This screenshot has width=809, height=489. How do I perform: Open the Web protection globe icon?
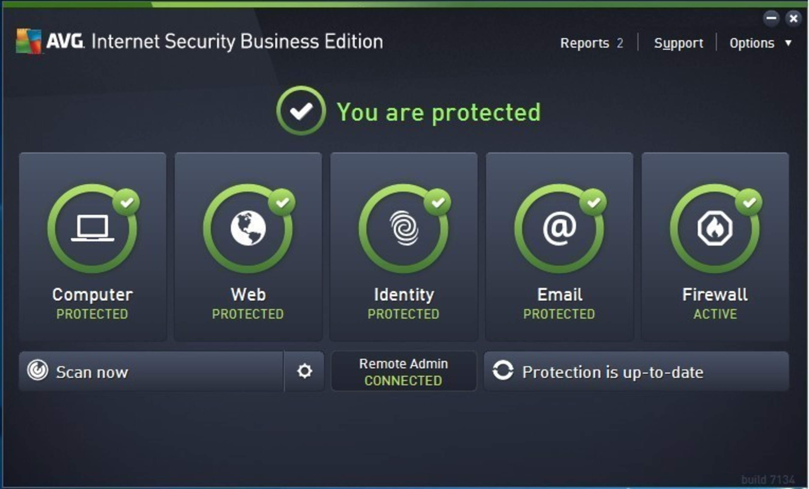pos(248,228)
